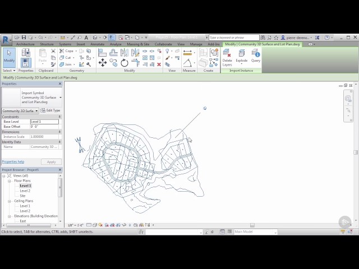
Task: Click the Text 'A' icon
Action: [x=86, y=38]
